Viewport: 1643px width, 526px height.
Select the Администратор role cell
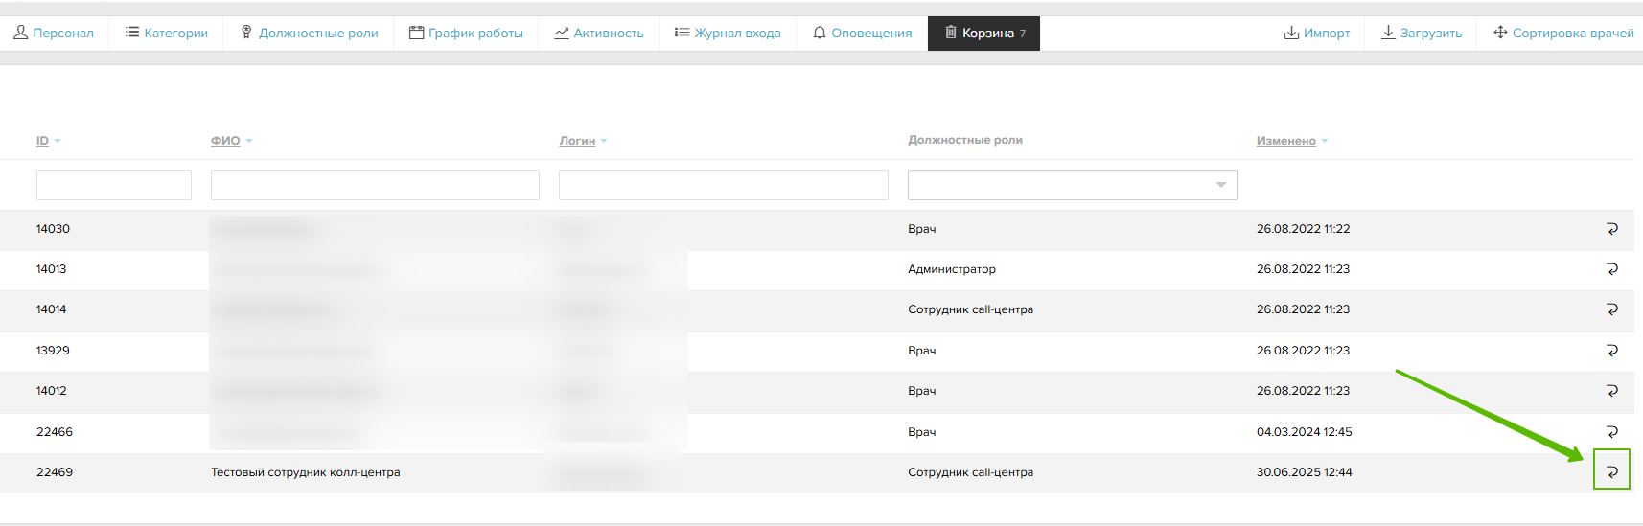pos(952,269)
